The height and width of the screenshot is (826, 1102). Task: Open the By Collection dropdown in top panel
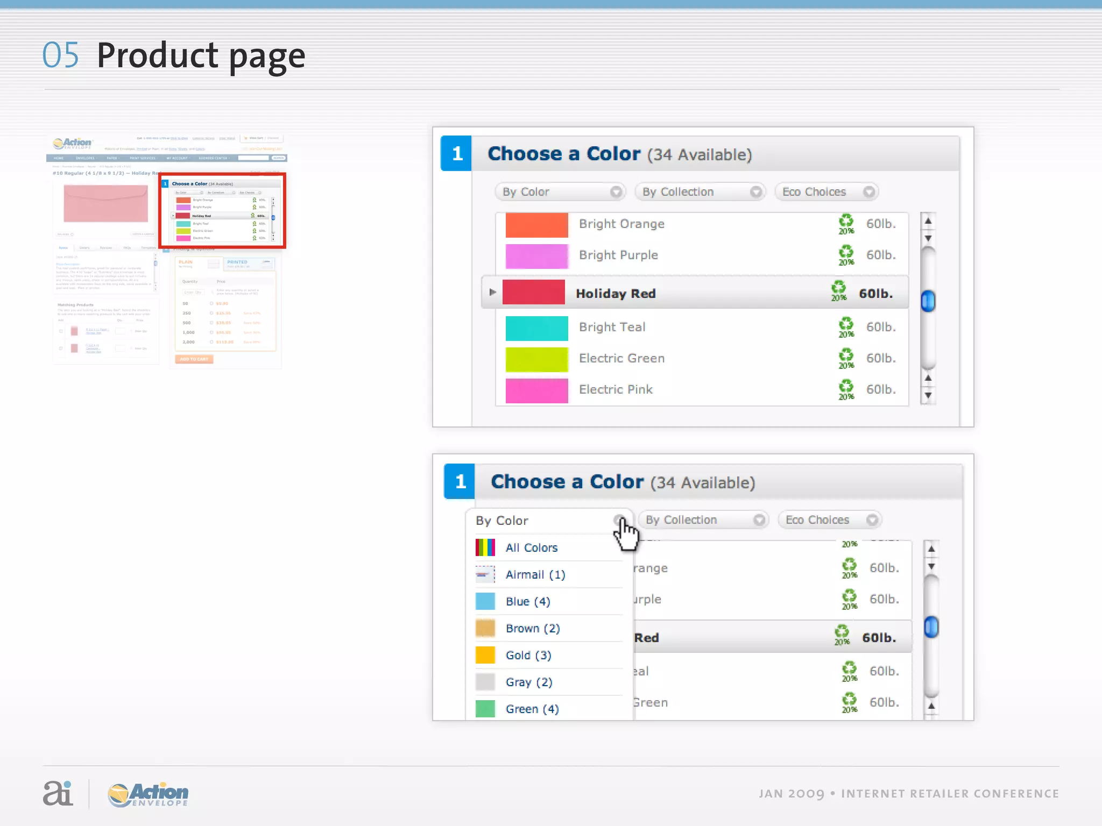[700, 192]
